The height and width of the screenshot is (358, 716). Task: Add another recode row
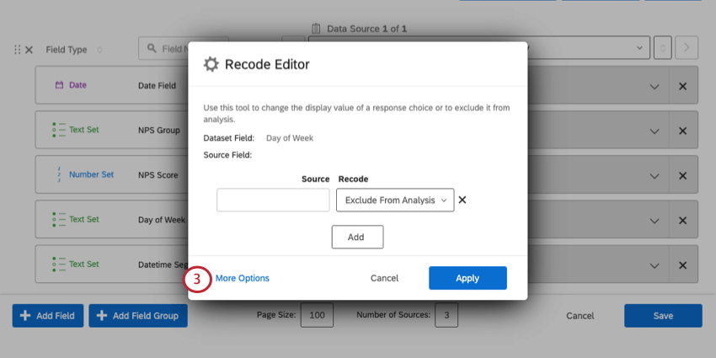[357, 237]
